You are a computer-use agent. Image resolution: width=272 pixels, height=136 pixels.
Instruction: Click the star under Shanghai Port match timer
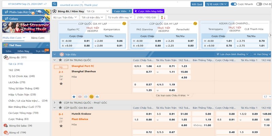(x=61, y=84)
